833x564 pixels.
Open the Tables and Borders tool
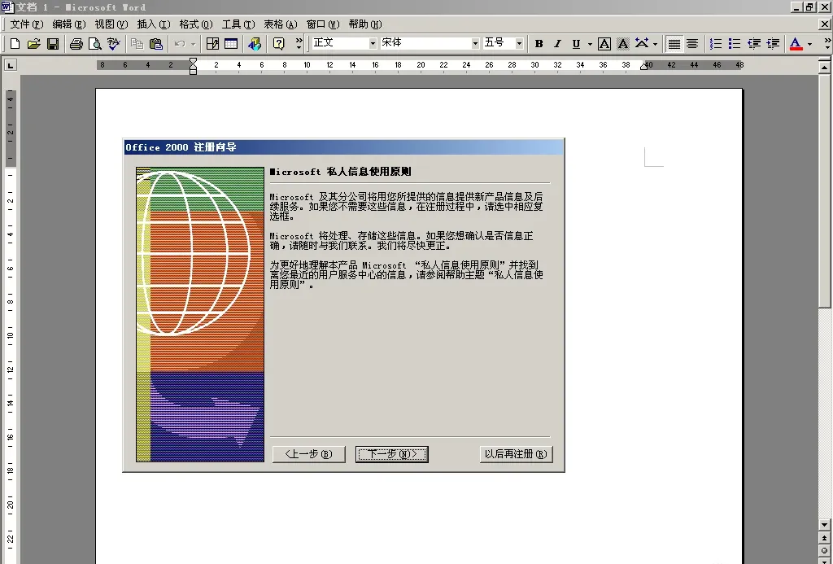(x=212, y=44)
